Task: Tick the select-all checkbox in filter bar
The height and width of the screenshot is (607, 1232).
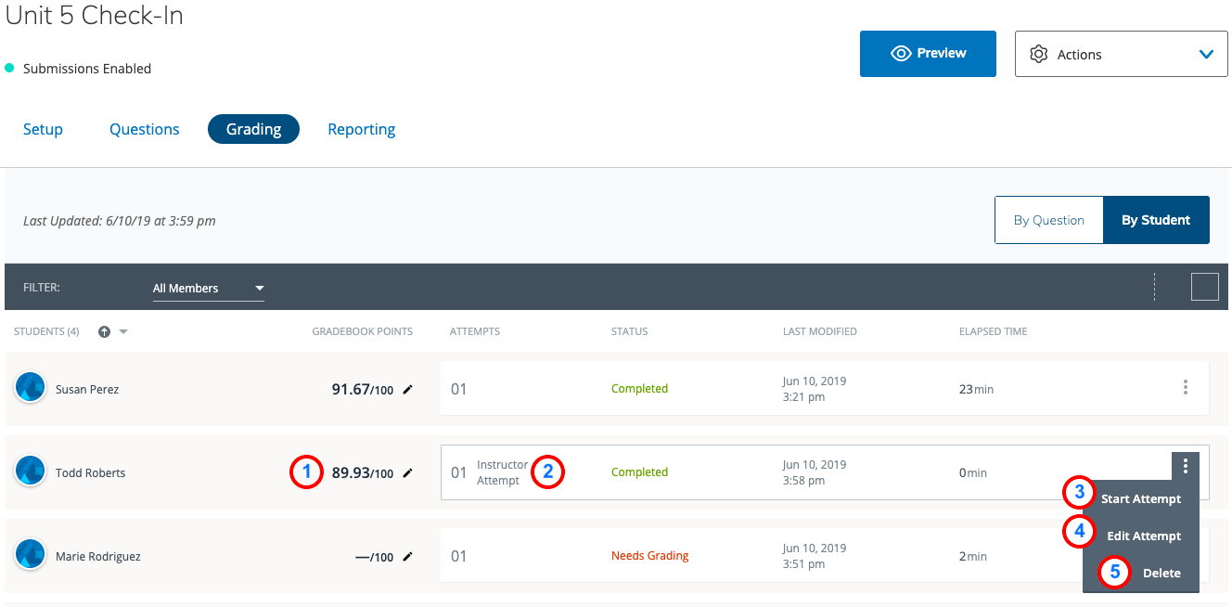Action: click(x=1204, y=287)
